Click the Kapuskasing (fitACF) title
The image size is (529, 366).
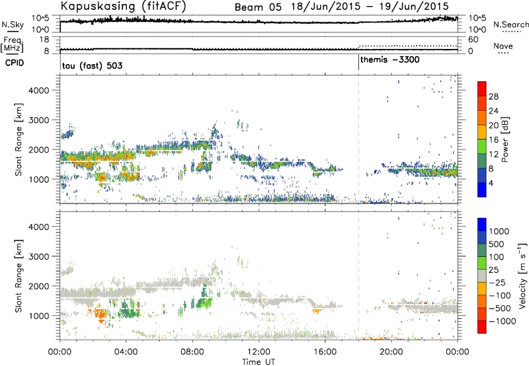tap(123, 6)
